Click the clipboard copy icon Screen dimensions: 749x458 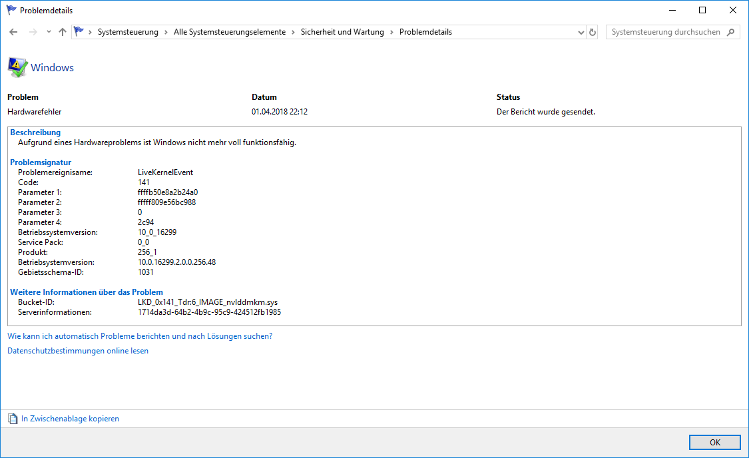13,419
